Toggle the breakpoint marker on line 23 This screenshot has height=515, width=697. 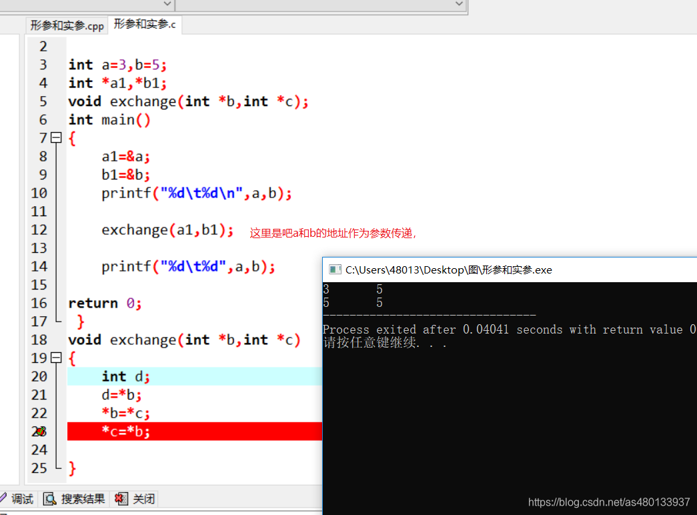point(39,432)
